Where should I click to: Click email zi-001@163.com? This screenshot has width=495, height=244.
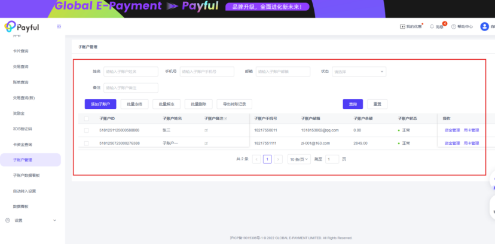316,143
